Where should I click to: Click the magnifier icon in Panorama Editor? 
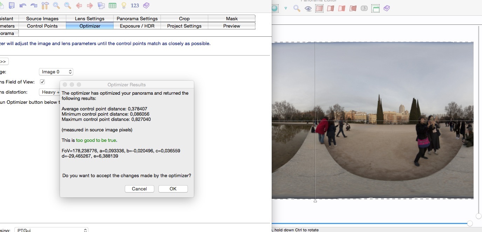(x=297, y=8)
